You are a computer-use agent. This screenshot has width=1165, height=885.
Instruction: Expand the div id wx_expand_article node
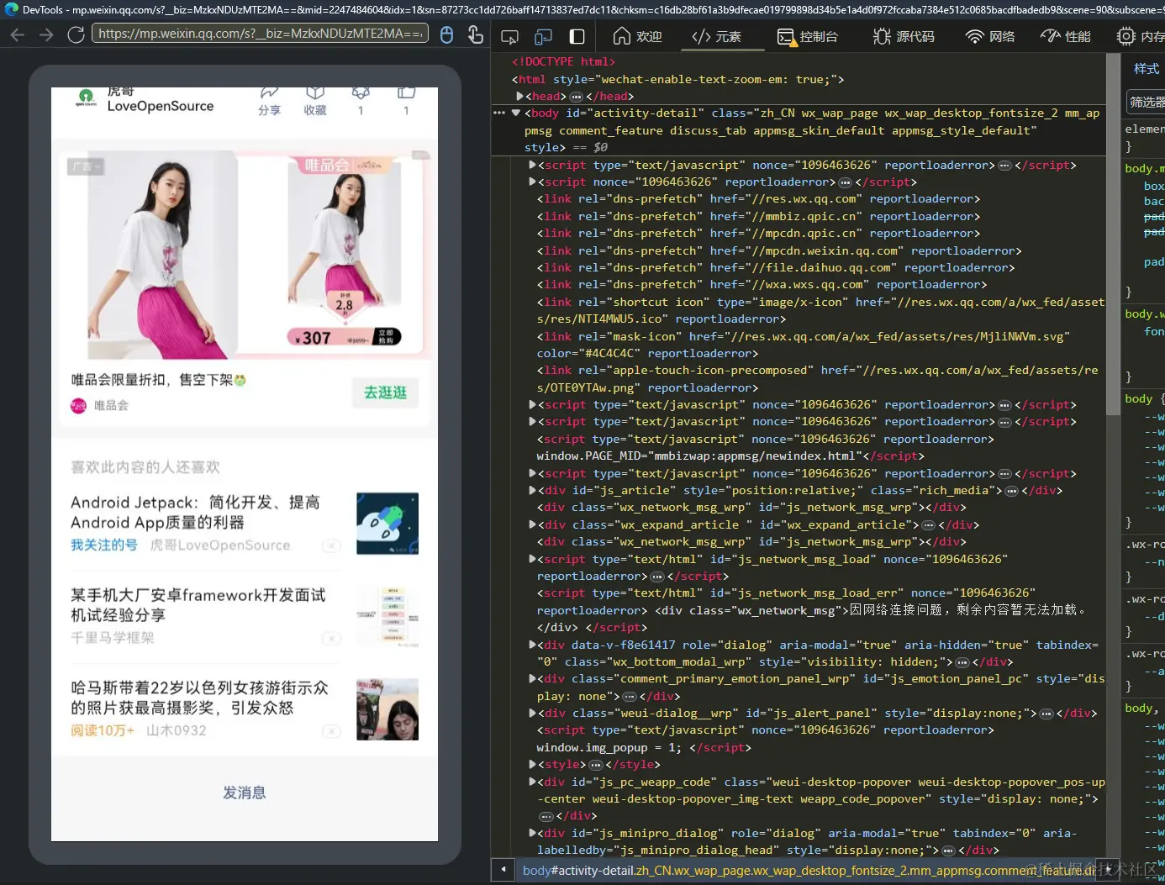(533, 524)
